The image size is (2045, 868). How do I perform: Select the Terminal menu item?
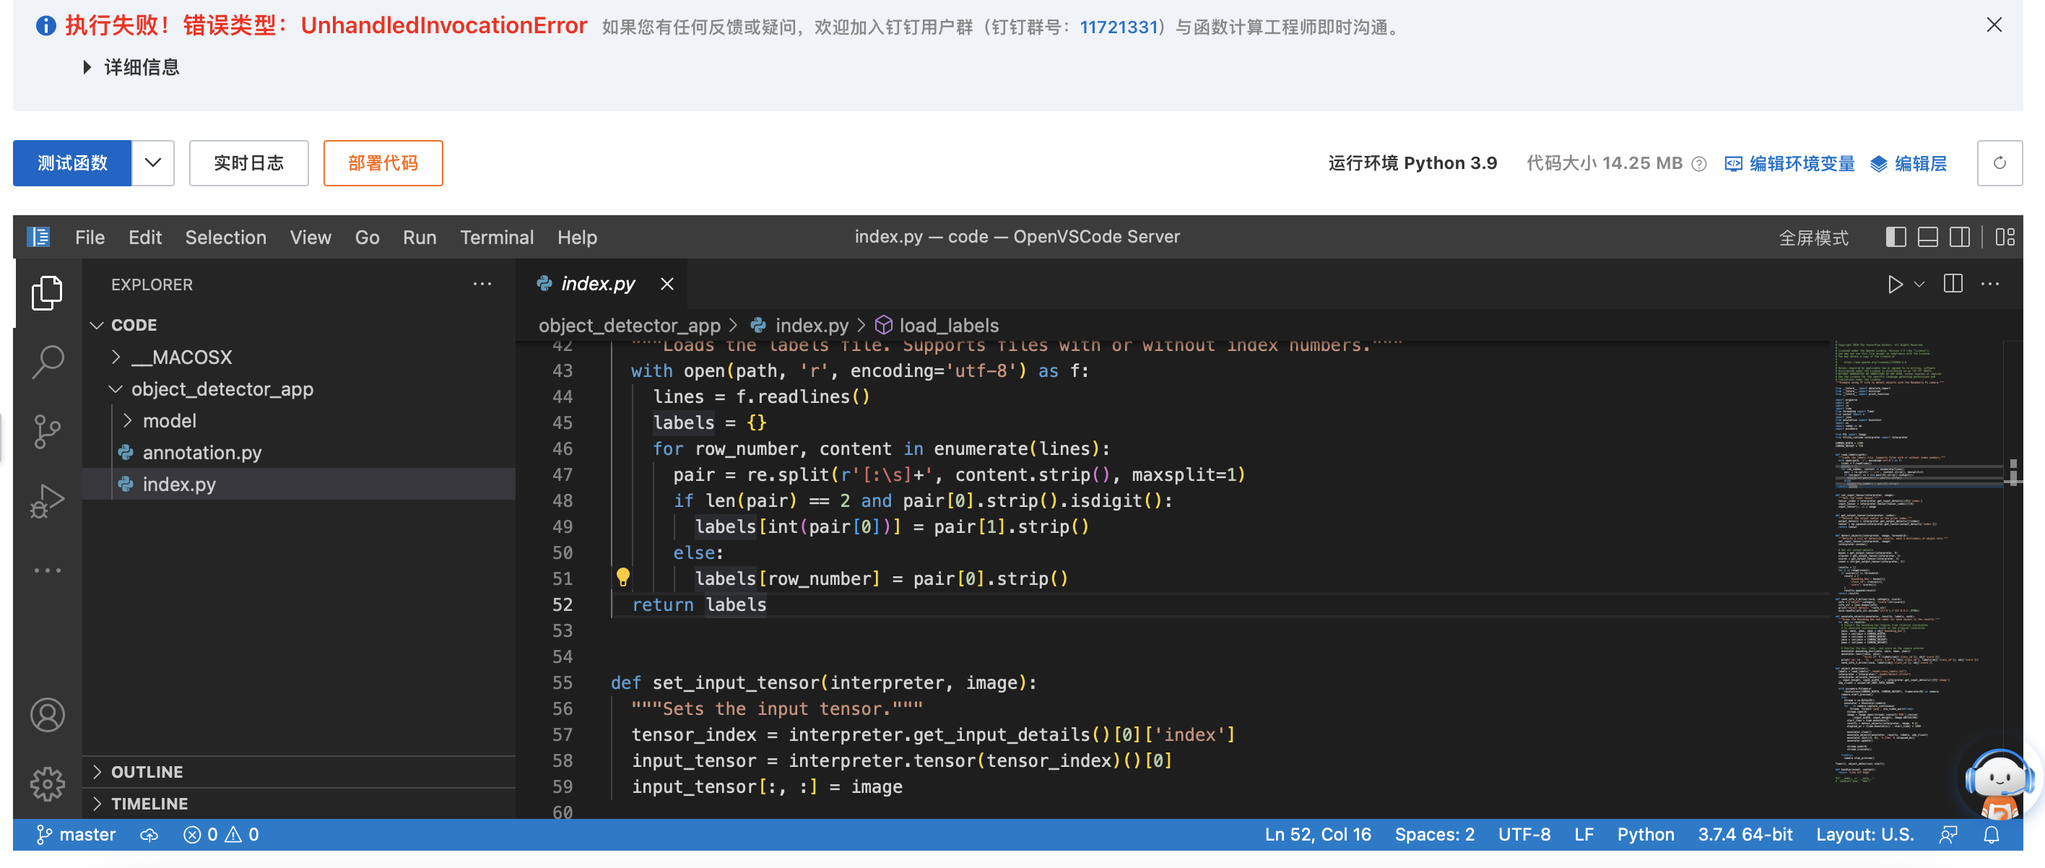coord(497,236)
